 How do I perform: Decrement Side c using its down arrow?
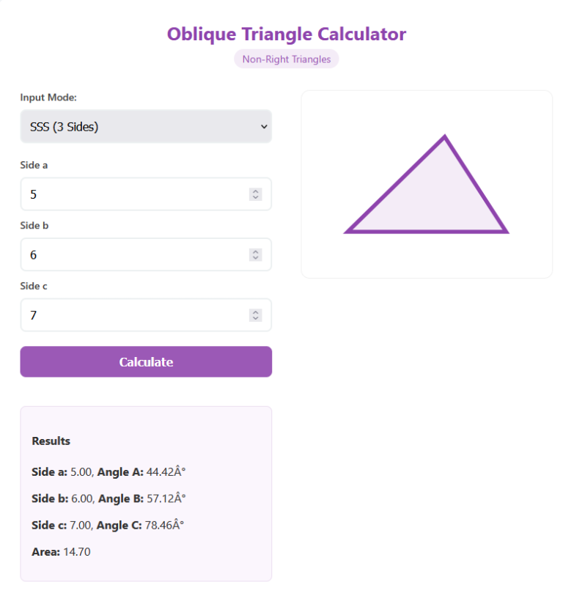click(x=255, y=318)
